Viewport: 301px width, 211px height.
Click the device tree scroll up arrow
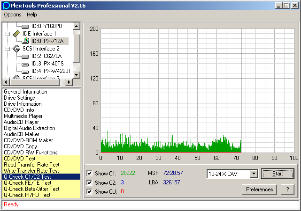pos(77,26)
